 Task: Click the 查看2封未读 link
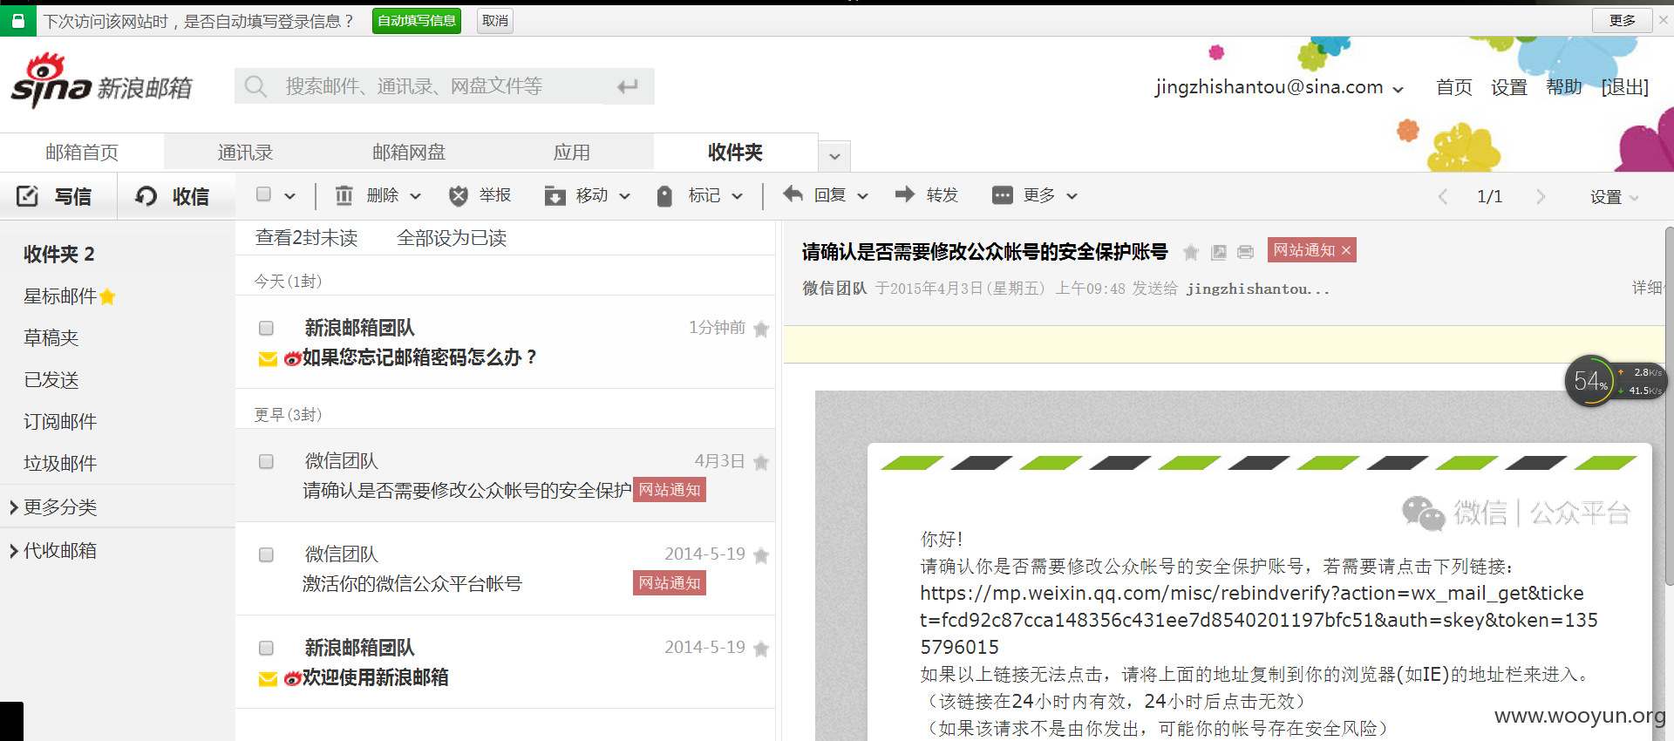point(307,238)
